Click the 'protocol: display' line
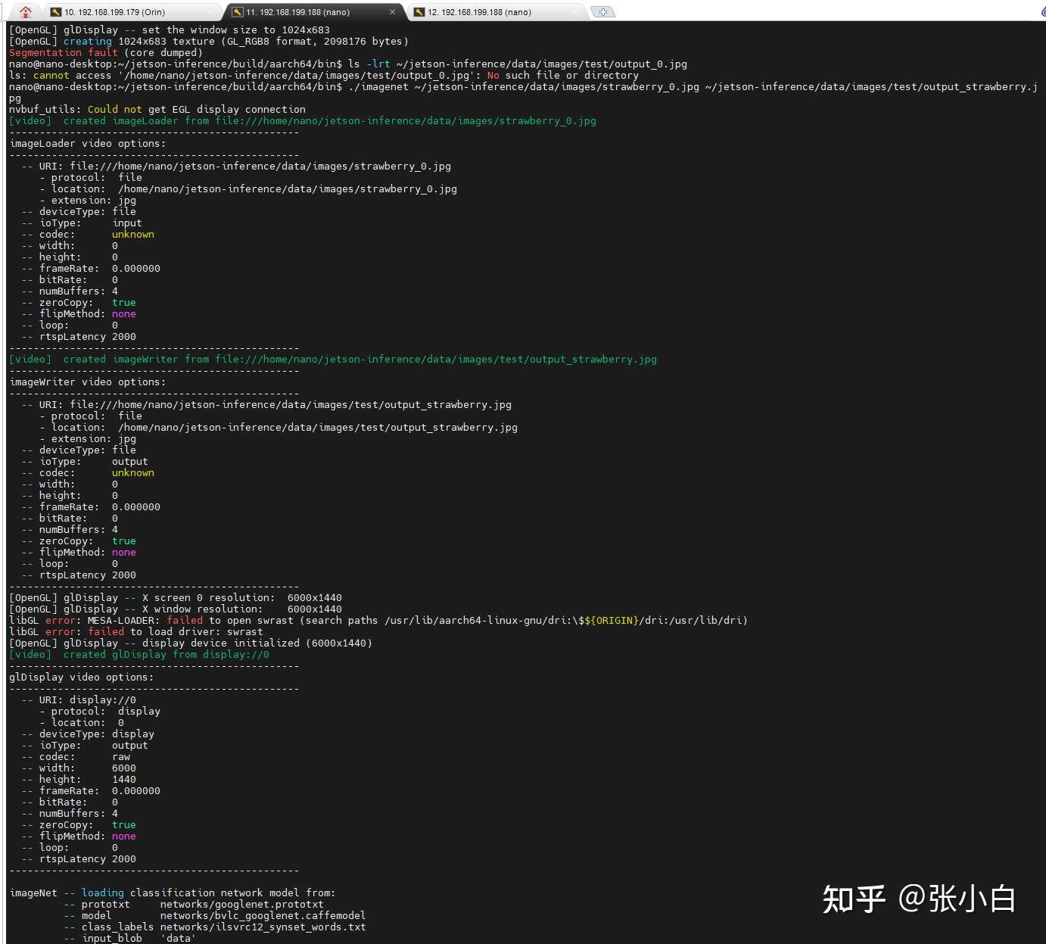This screenshot has height=944, width=1046. pyautogui.click(x=100, y=711)
